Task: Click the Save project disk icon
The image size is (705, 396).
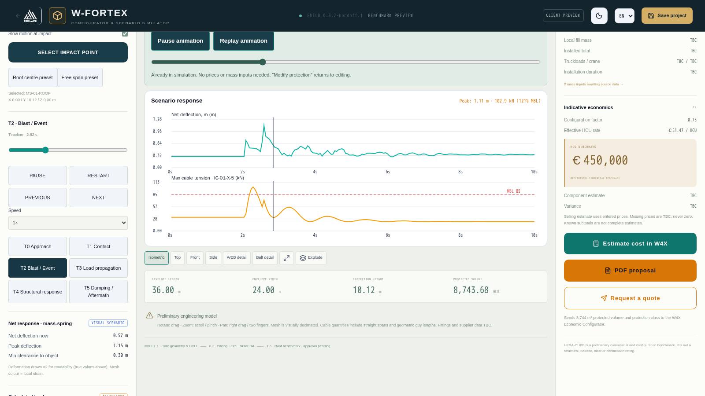Action: 651,16
